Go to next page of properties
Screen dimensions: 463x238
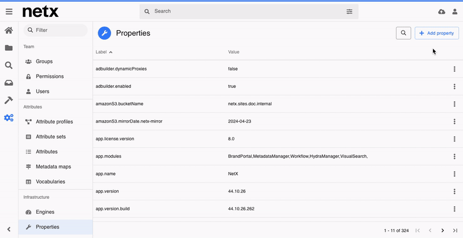[x=443, y=230]
